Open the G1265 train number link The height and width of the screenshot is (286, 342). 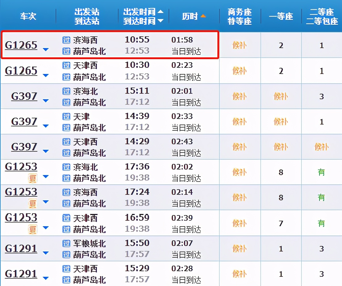click(x=21, y=45)
